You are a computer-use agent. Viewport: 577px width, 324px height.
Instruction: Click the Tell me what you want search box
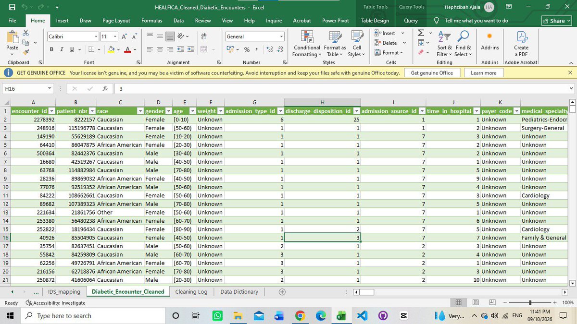(x=476, y=21)
